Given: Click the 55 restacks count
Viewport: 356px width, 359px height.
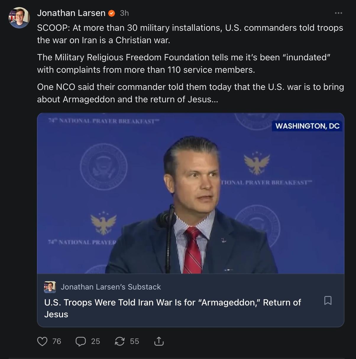Looking at the screenshot, I should [135, 341].
